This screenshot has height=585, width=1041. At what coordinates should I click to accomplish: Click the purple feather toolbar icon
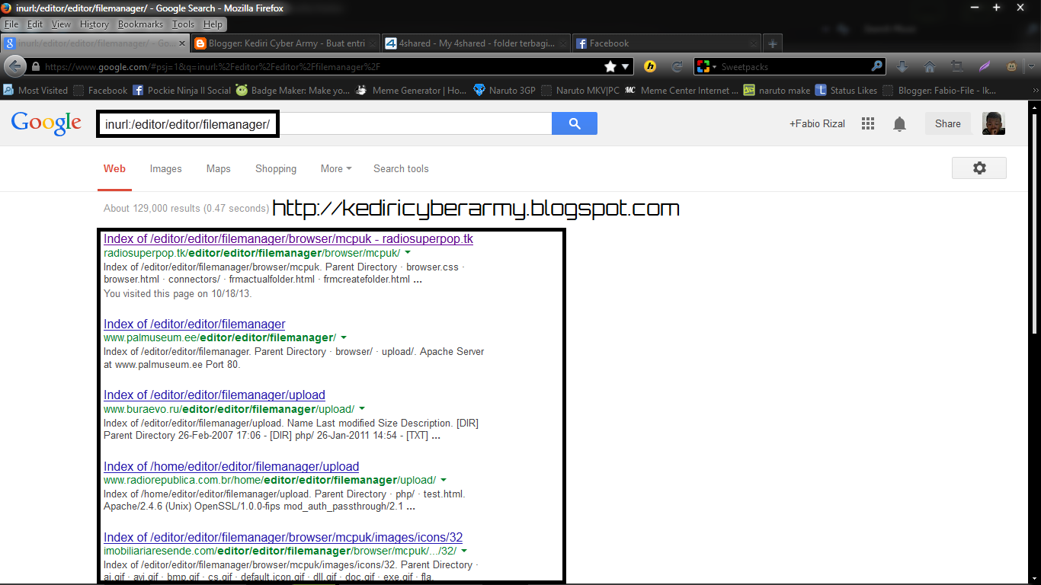pyautogui.click(x=985, y=67)
